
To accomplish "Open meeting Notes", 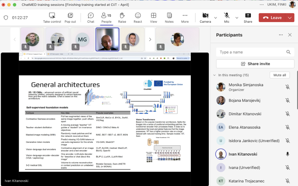I will click(169, 16).
